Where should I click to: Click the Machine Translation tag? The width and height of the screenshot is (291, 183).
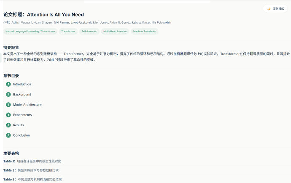[145, 32]
